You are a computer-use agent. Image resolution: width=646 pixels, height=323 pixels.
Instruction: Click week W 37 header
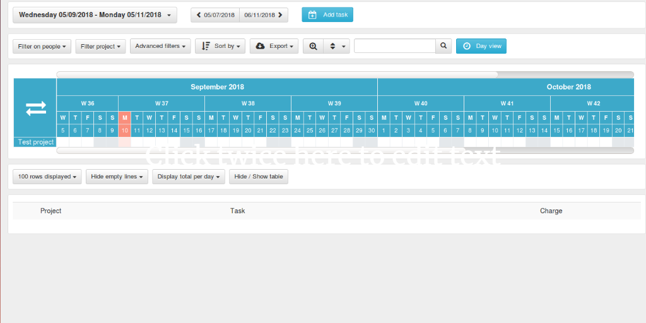tap(161, 103)
